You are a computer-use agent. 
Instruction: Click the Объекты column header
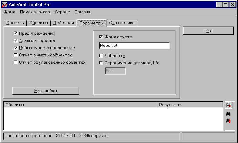80,105
